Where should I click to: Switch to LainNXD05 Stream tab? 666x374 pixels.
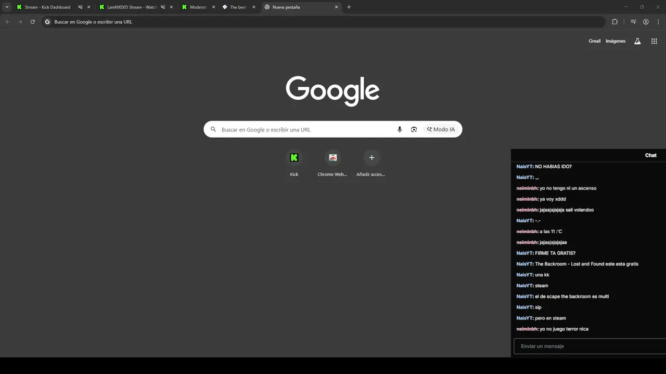tap(132, 7)
